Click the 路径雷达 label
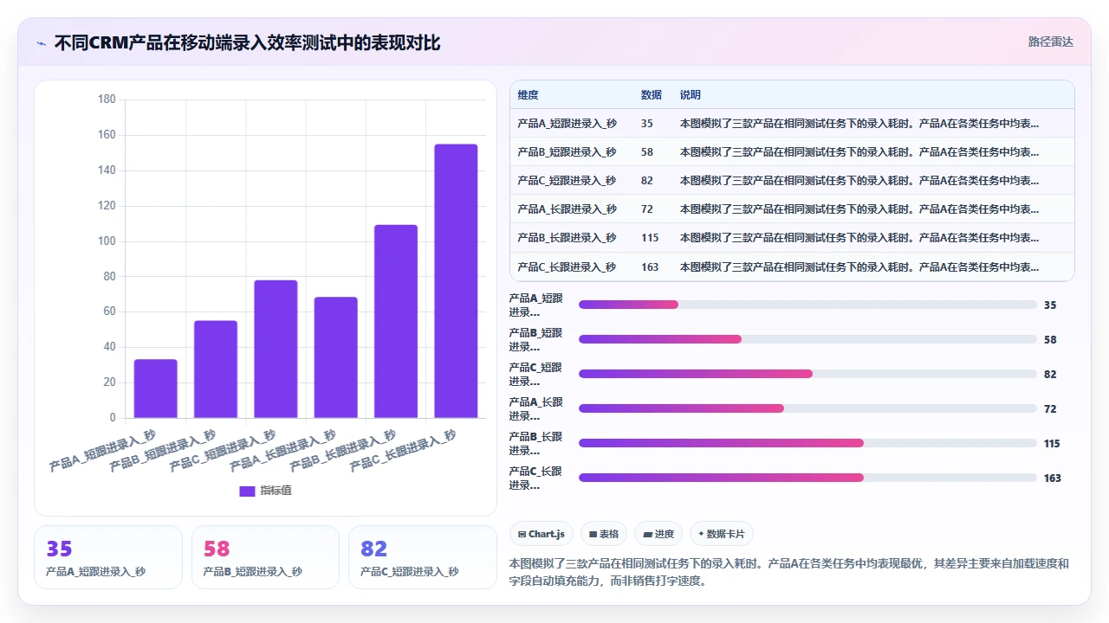 [1051, 42]
